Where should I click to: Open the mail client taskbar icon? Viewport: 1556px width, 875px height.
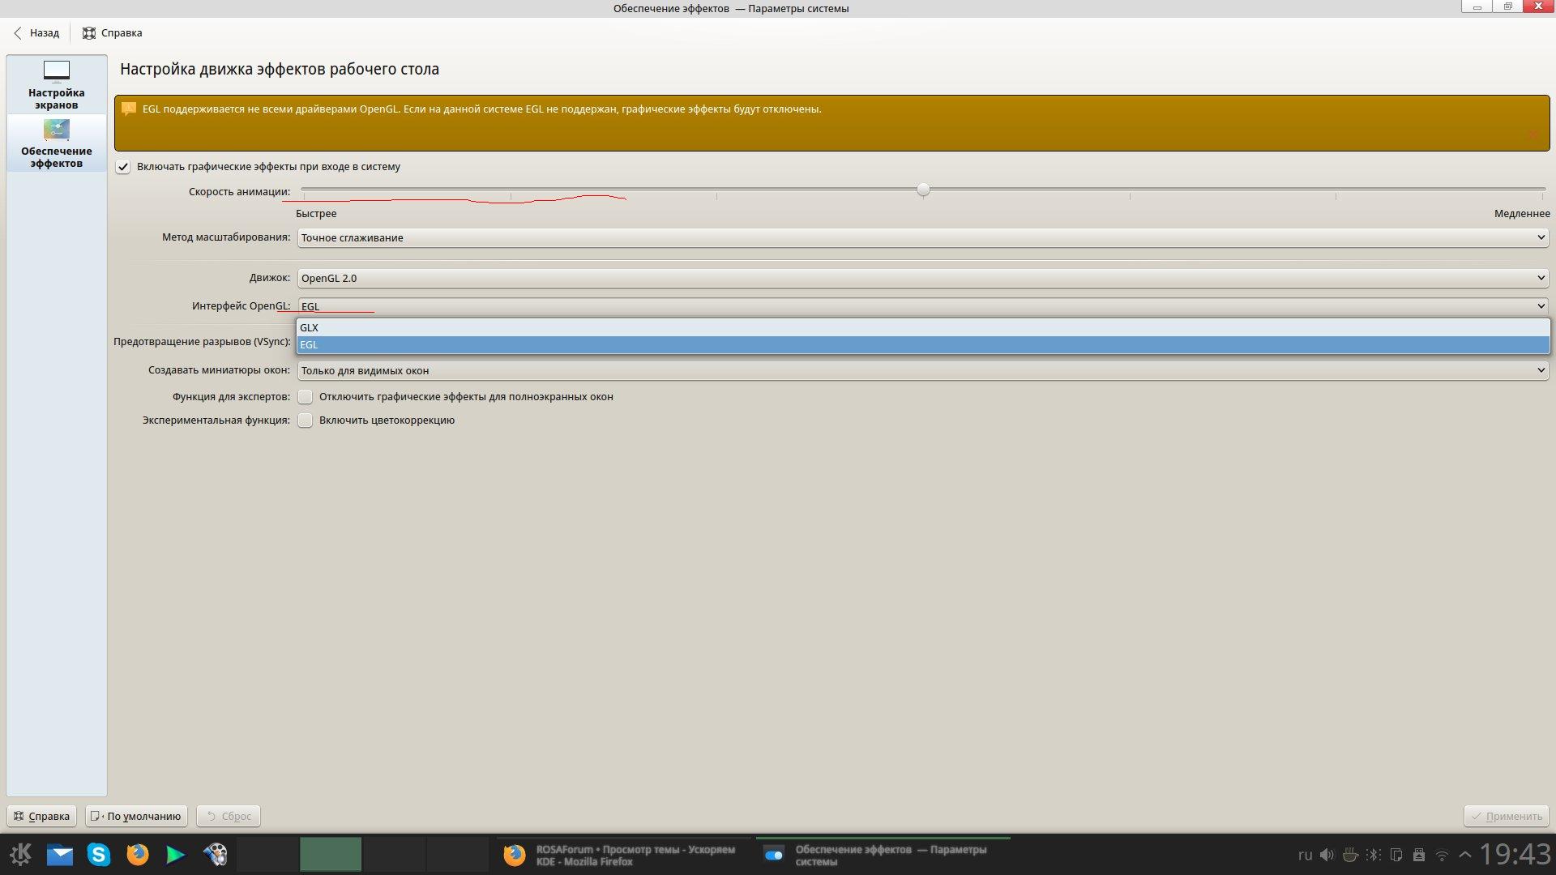tap(60, 854)
